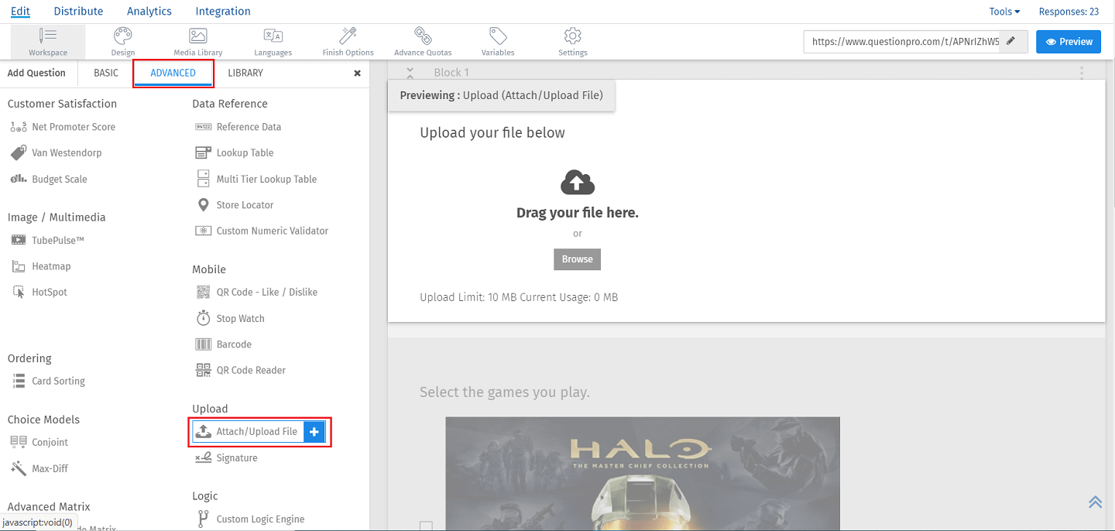Viewport: 1115px width, 531px height.
Task: Open the Variables tag tool
Action: coord(498,41)
